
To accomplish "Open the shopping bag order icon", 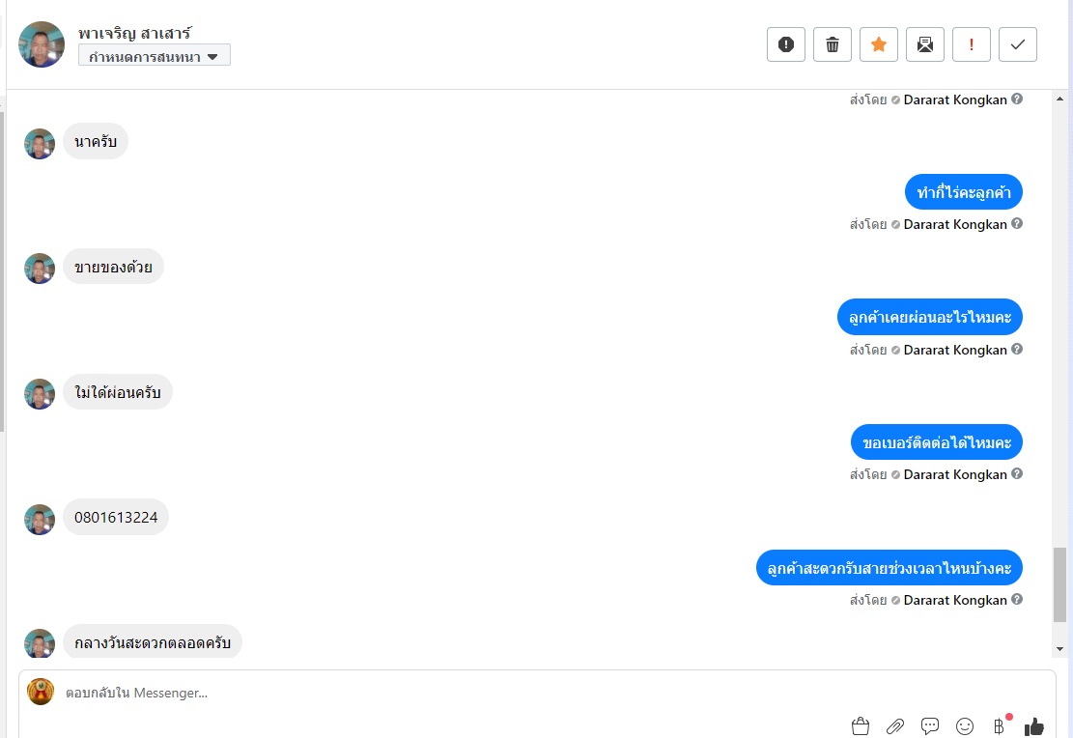I will pyautogui.click(x=861, y=725).
